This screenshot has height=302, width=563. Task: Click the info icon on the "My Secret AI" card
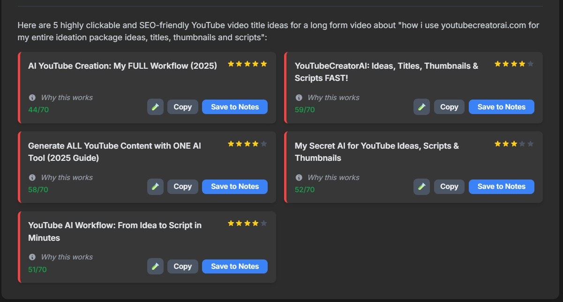tap(299, 177)
